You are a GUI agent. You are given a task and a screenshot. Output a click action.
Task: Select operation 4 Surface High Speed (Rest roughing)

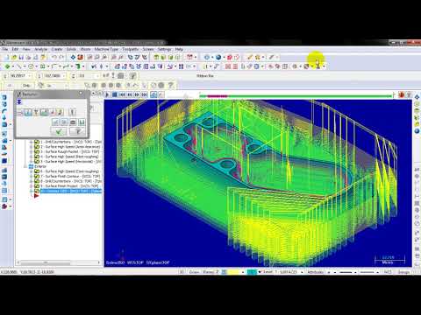point(69,157)
